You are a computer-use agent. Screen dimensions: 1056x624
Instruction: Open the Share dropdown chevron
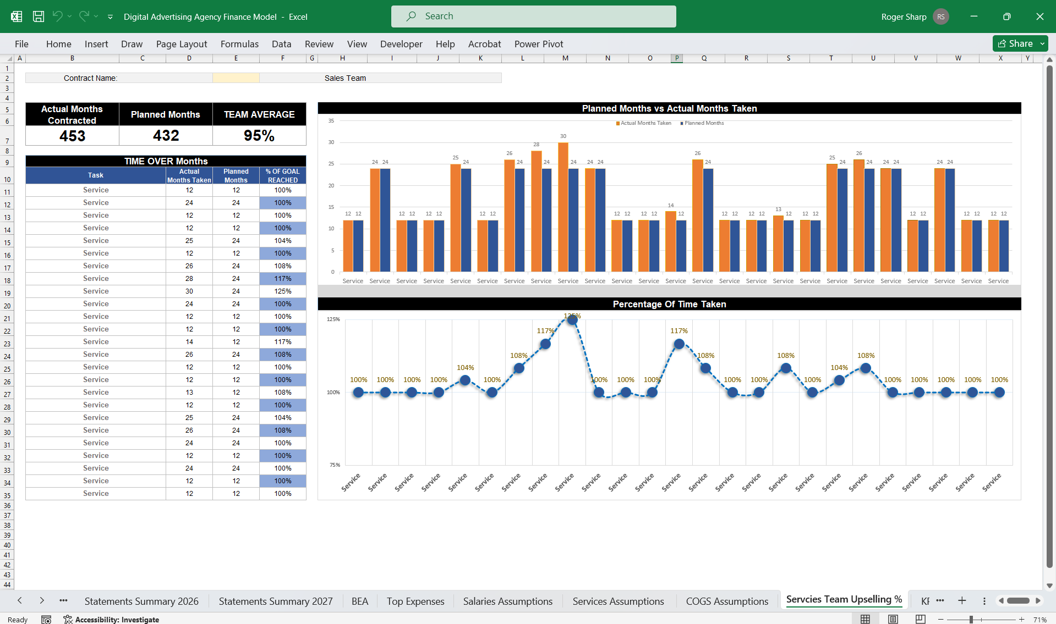[1042, 43]
